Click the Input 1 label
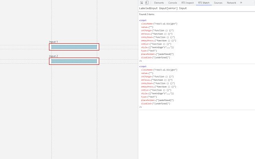This screenshot has height=159, width=255. [x=53, y=42]
